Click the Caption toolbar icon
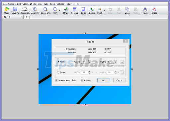 pyautogui.click(x=75, y=9)
